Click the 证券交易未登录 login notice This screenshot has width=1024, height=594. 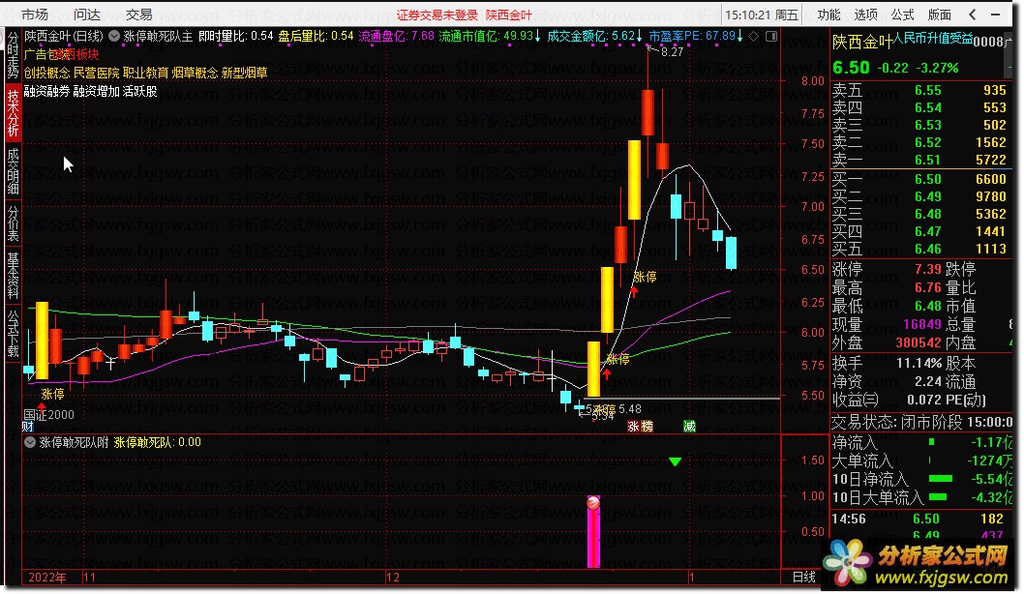coord(437,15)
